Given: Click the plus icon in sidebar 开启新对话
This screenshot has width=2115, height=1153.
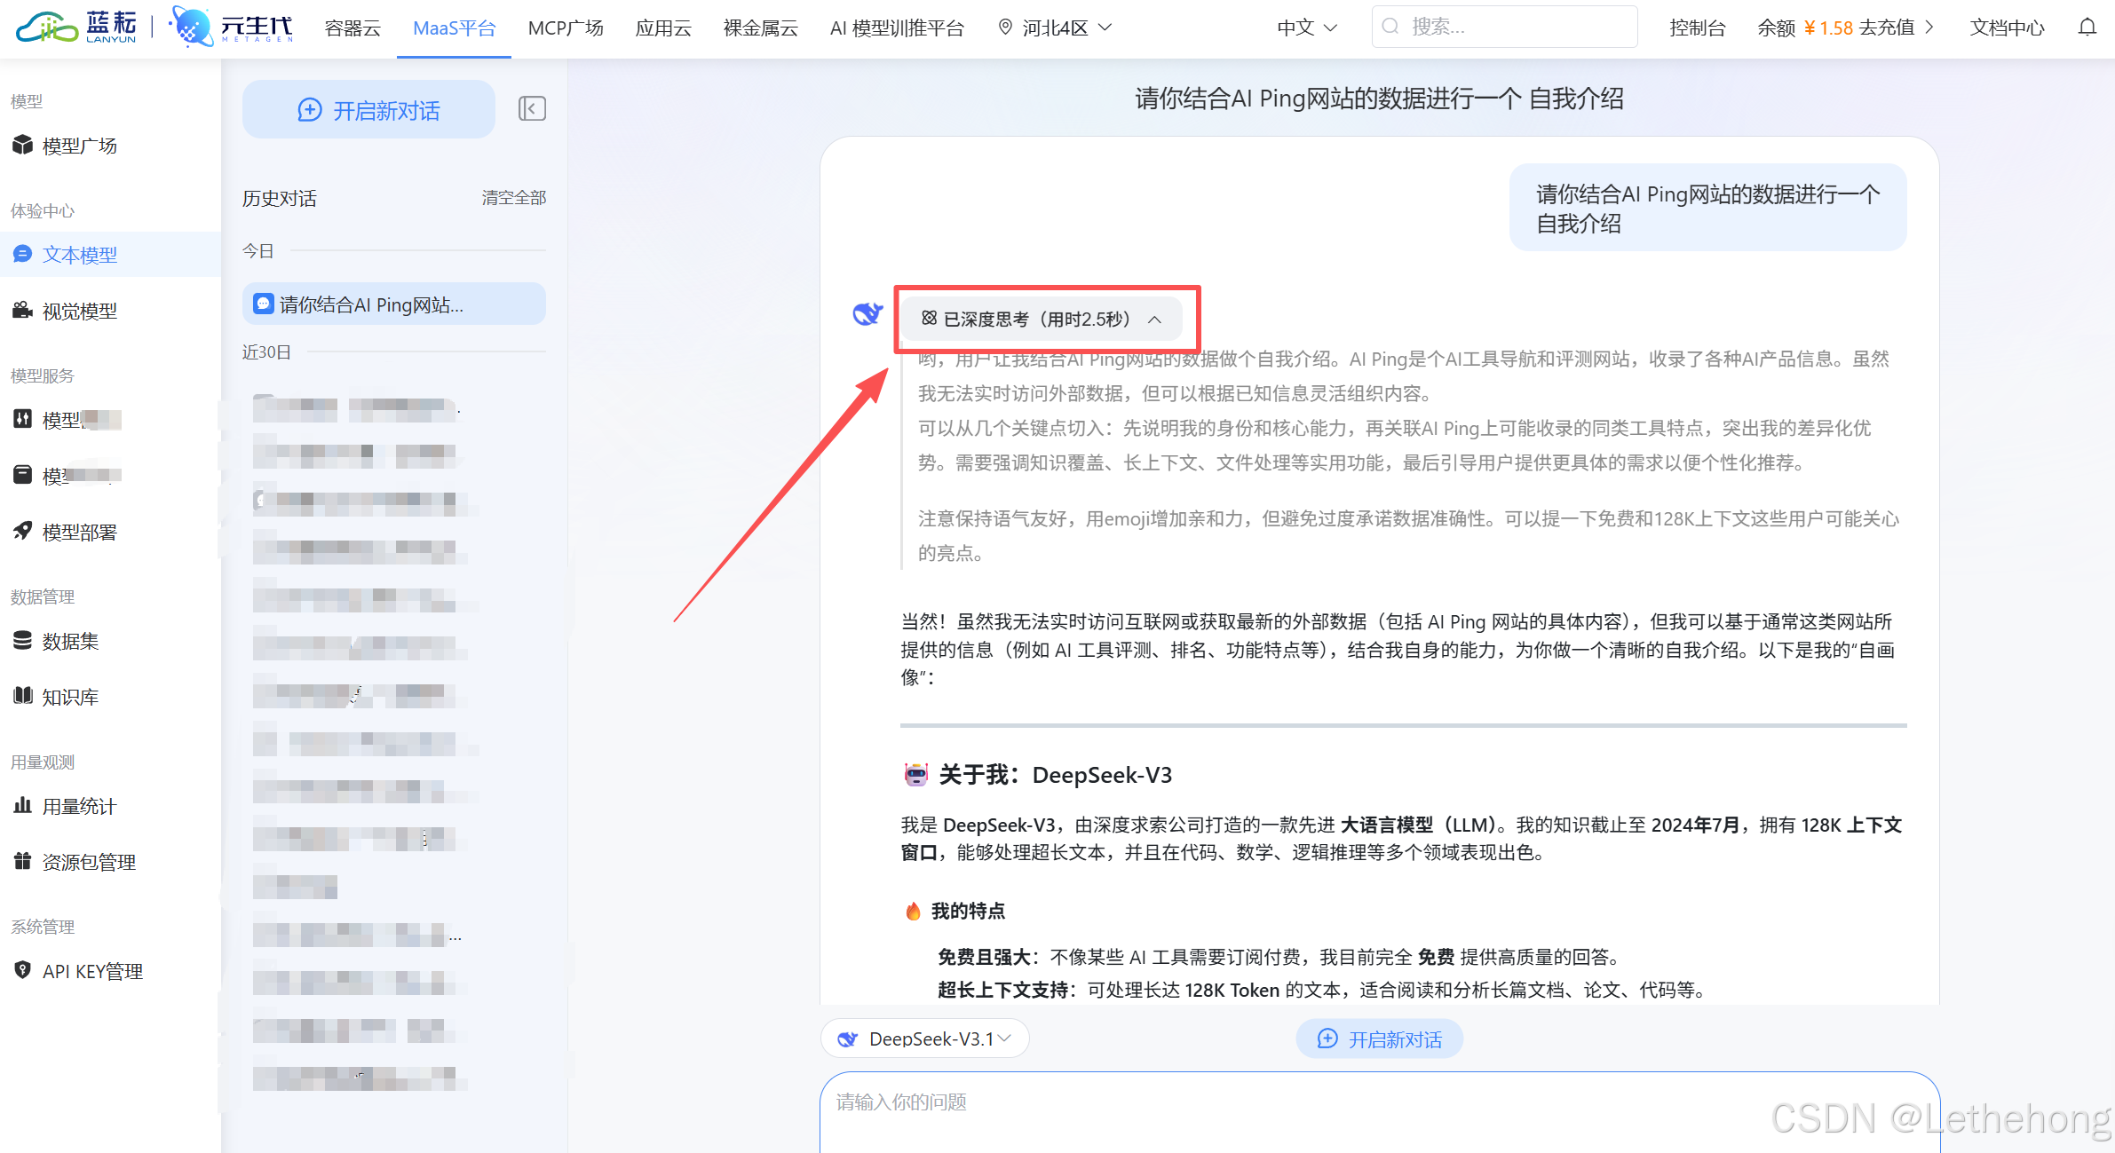Looking at the screenshot, I should point(309,110).
